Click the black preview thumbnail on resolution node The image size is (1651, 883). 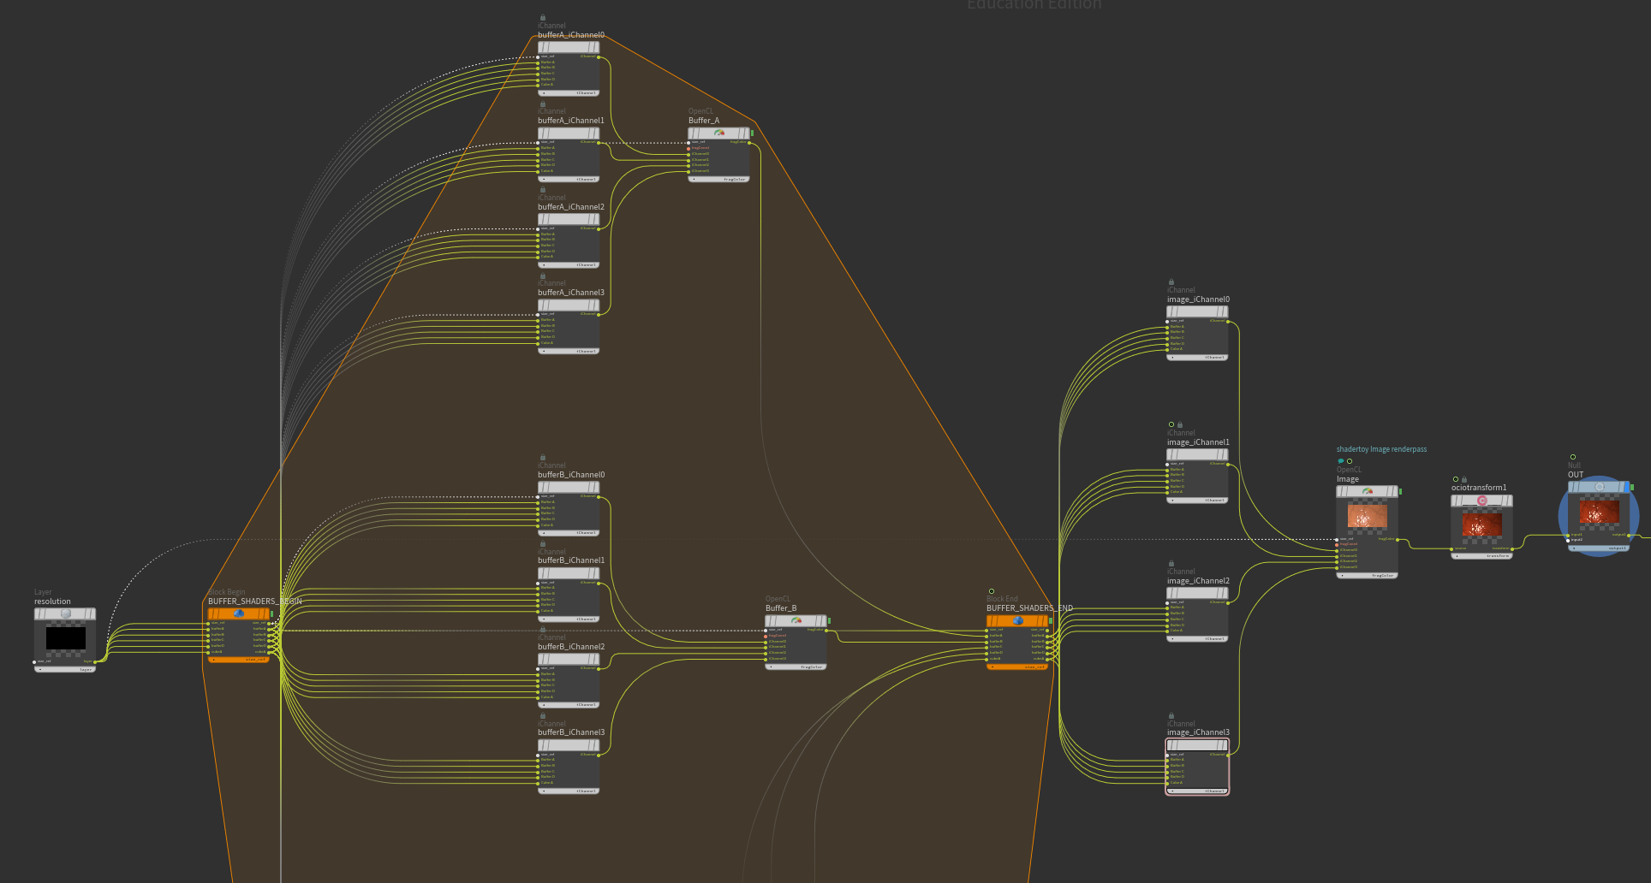[x=65, y=637]
